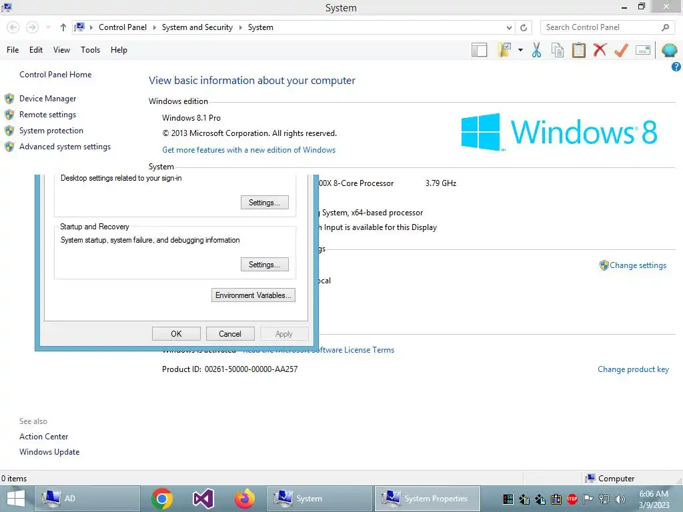Viewport: 683px width, 512px height.
Task: Switch to System Properties taskbar window
Action: click(428, 499)
